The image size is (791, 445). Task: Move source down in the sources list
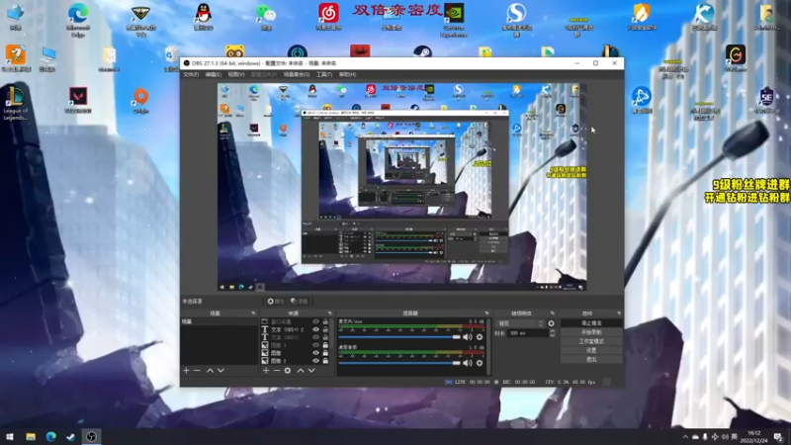coord(311,370)
